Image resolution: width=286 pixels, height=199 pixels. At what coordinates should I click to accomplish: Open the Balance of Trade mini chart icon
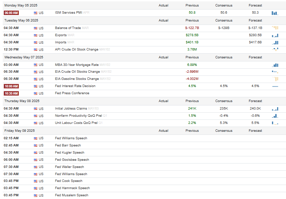275,28
